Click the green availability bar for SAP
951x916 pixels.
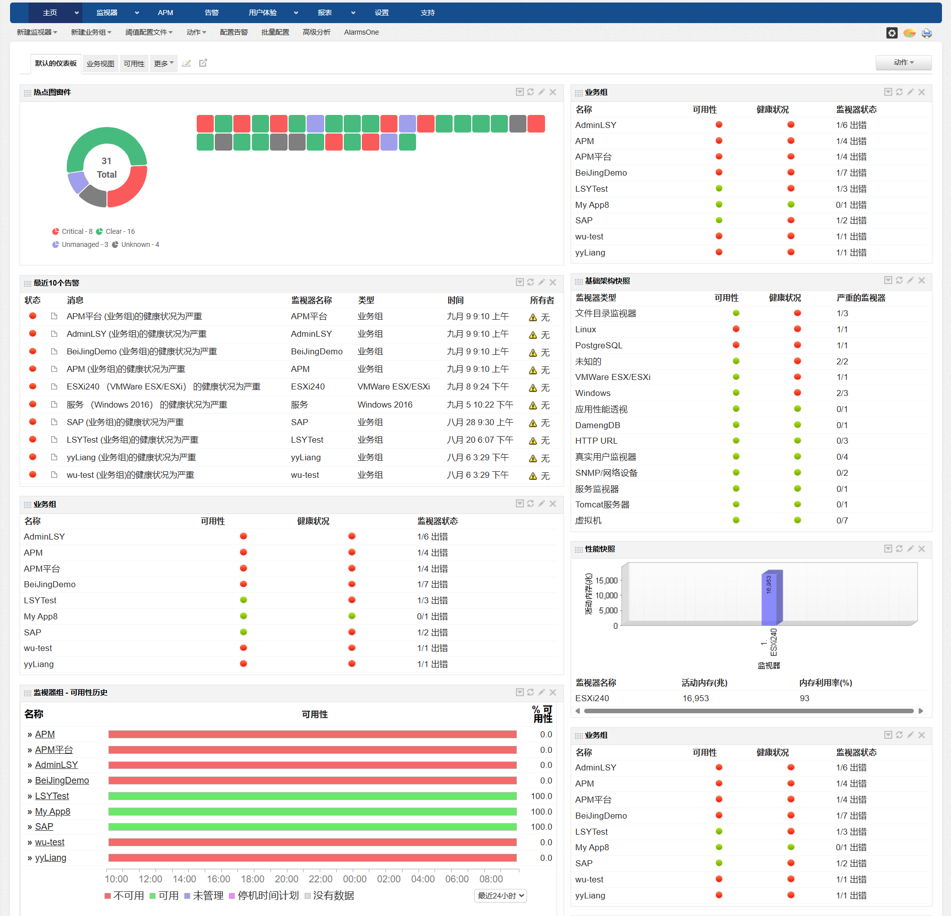[313, 827]
